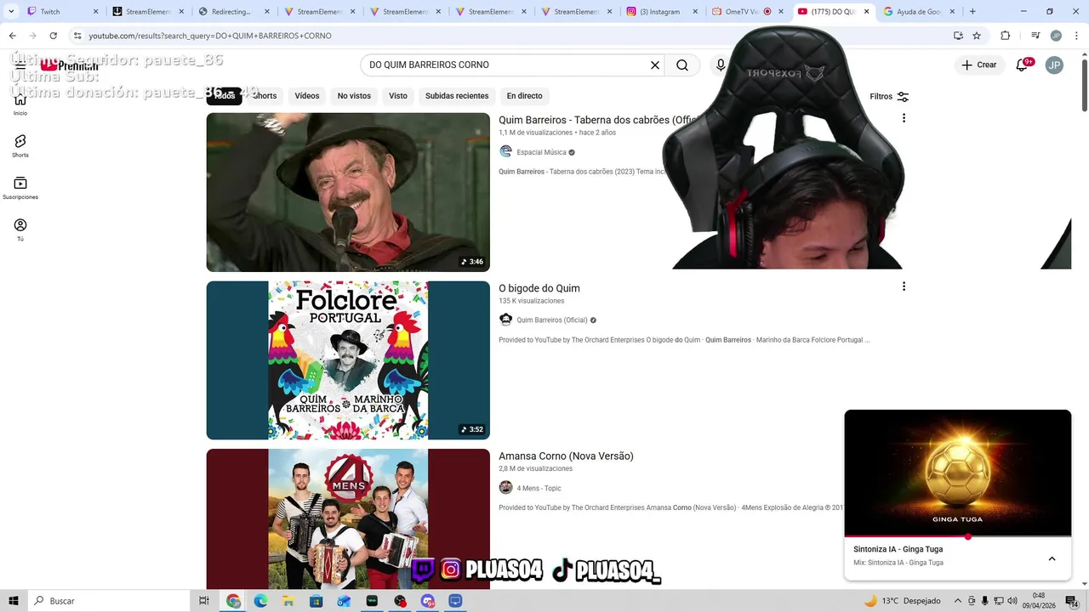Open the Chrome extensions puzzle icon

click(1006, 36)
